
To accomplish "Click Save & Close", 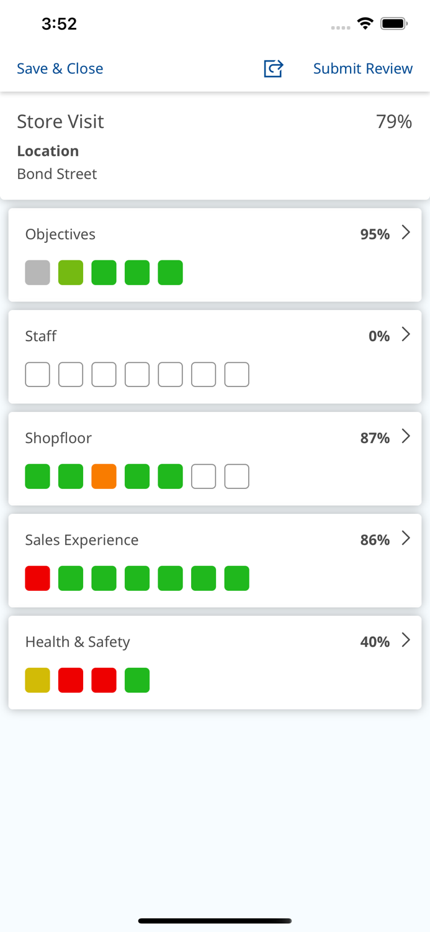I will coord(60,69).
